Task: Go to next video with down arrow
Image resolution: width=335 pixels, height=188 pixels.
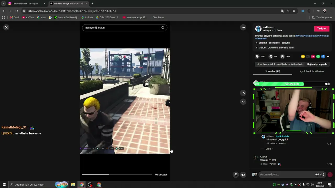Action: [x=243, y=102]
